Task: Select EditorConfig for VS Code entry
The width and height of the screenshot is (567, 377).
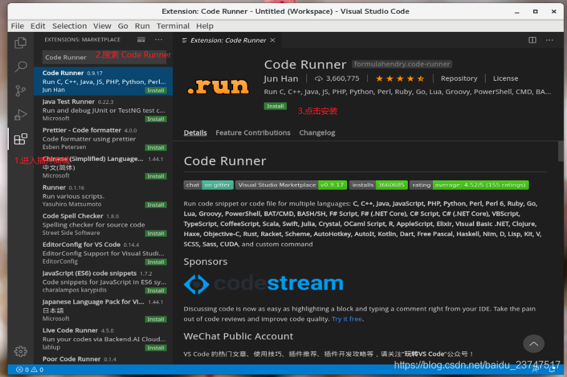Action: [x=103, y=252]
